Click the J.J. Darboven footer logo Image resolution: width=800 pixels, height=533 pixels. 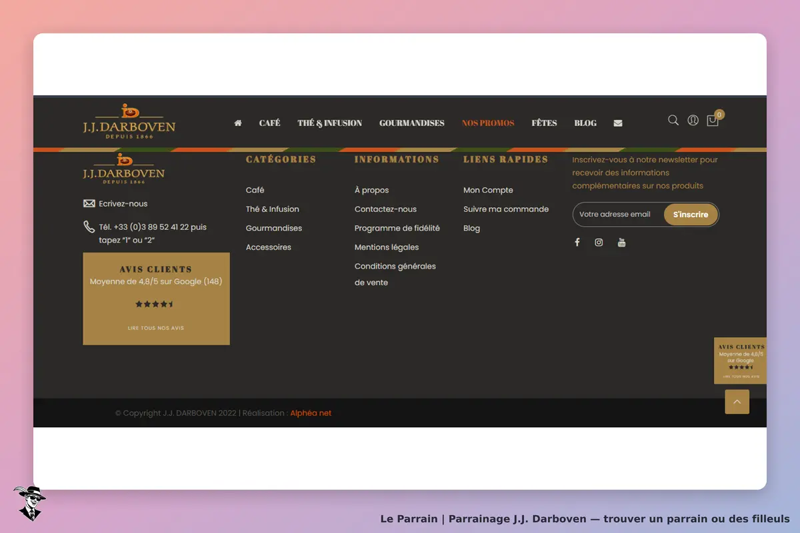(x=123, y=169)
